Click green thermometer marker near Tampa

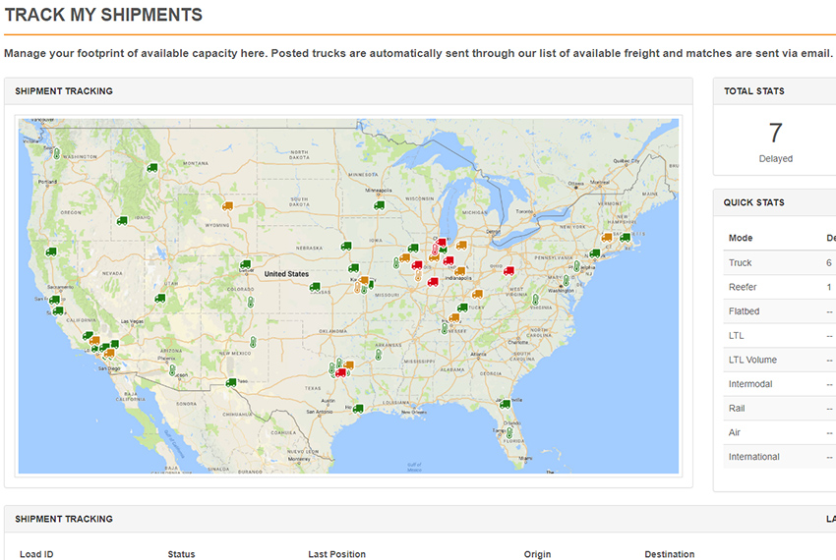tap(509, 432)
